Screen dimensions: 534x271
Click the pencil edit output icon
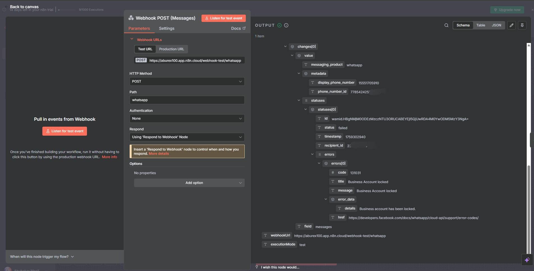[511, 25]
